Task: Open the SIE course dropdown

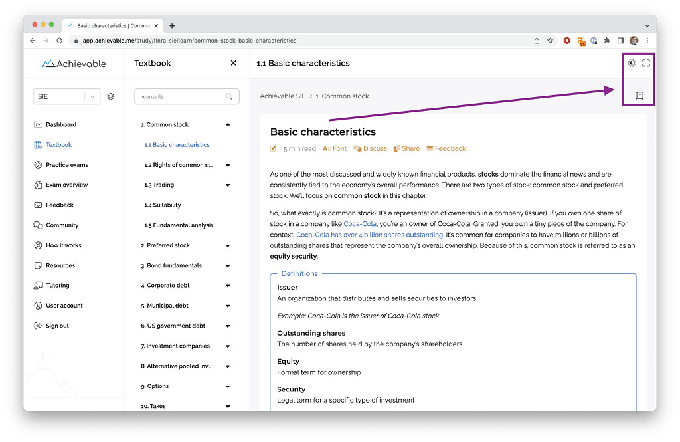Action: pyautogui.click(x=66, y=96)
